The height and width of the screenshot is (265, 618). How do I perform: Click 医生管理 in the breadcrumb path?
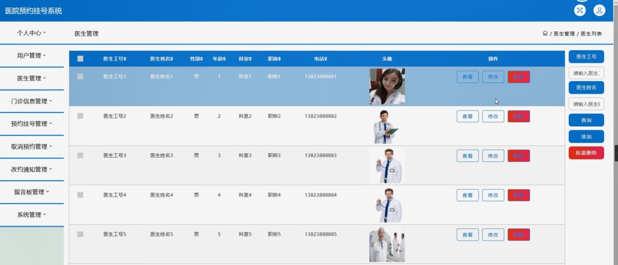coord(564,34)
